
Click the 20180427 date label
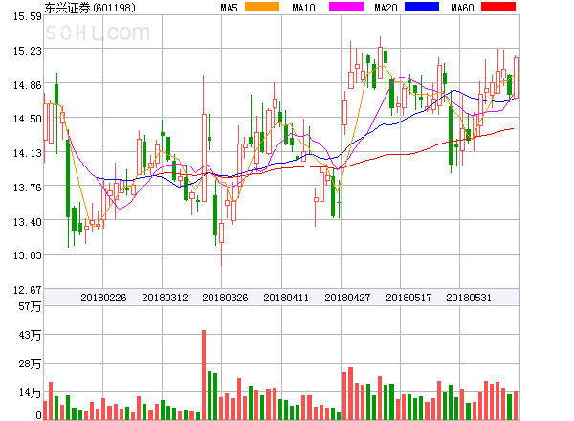pos(347,298)
